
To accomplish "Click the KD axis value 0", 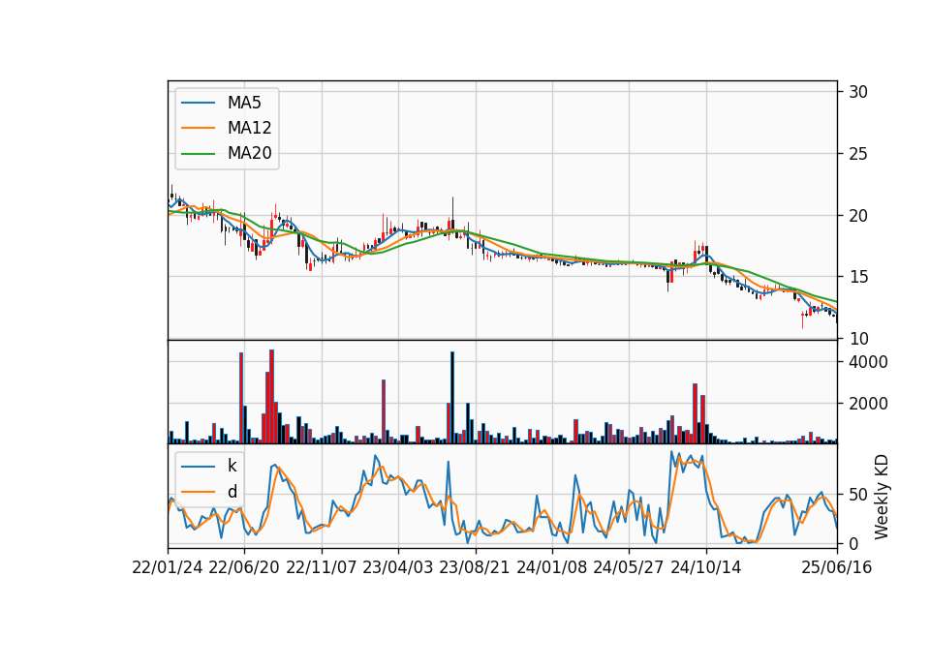I will click(853, 543).
